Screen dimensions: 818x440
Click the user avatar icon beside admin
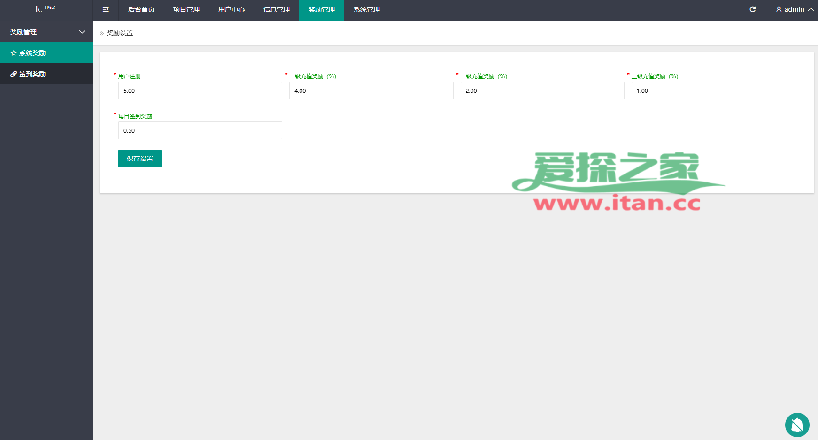pyautogui.click(x=779, y=9)
